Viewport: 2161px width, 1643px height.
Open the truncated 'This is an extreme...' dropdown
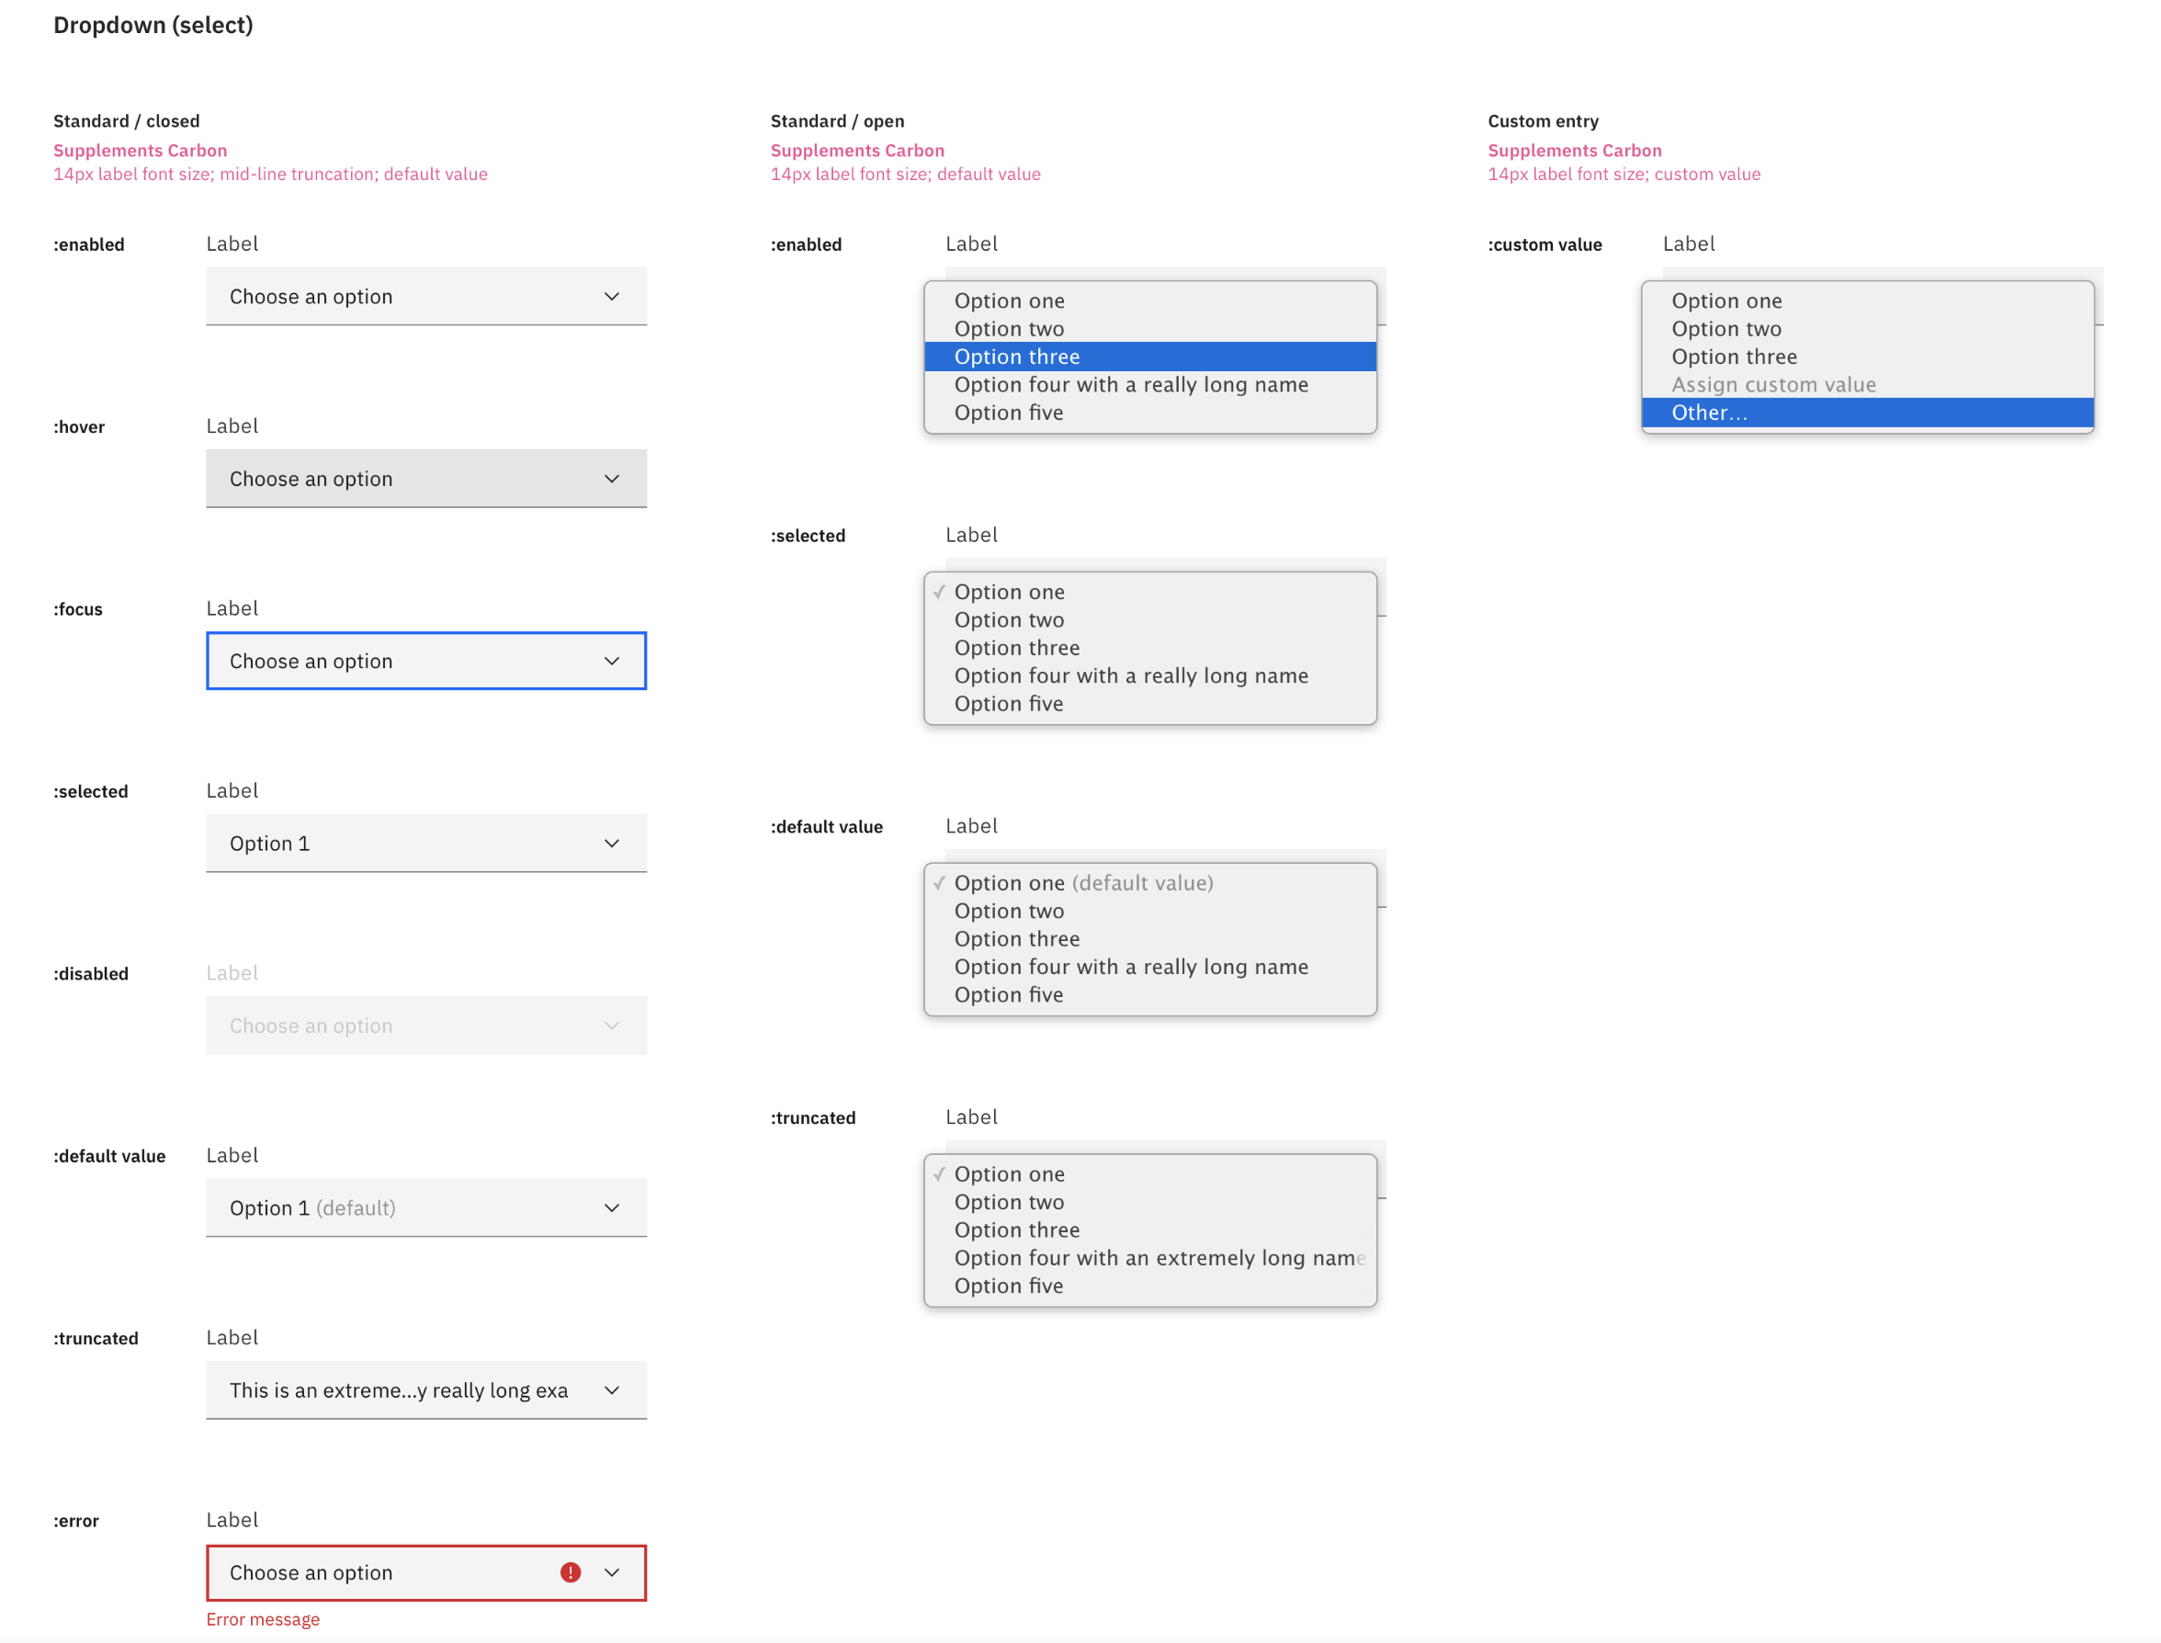point(398,1389)
